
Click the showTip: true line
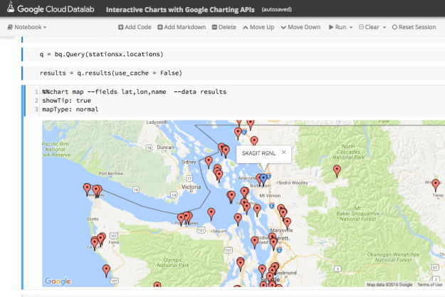coord(67,100)
